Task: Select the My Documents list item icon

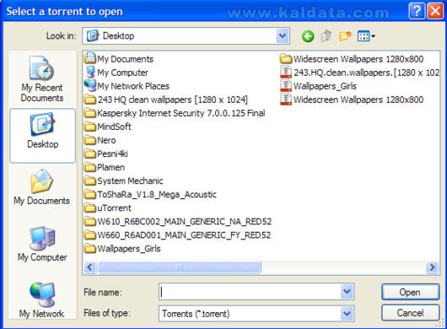Action: 90,58
